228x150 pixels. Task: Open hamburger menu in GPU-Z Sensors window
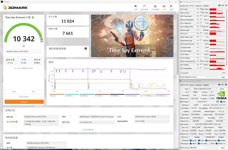pyautogui.click(x=226, y=5)
